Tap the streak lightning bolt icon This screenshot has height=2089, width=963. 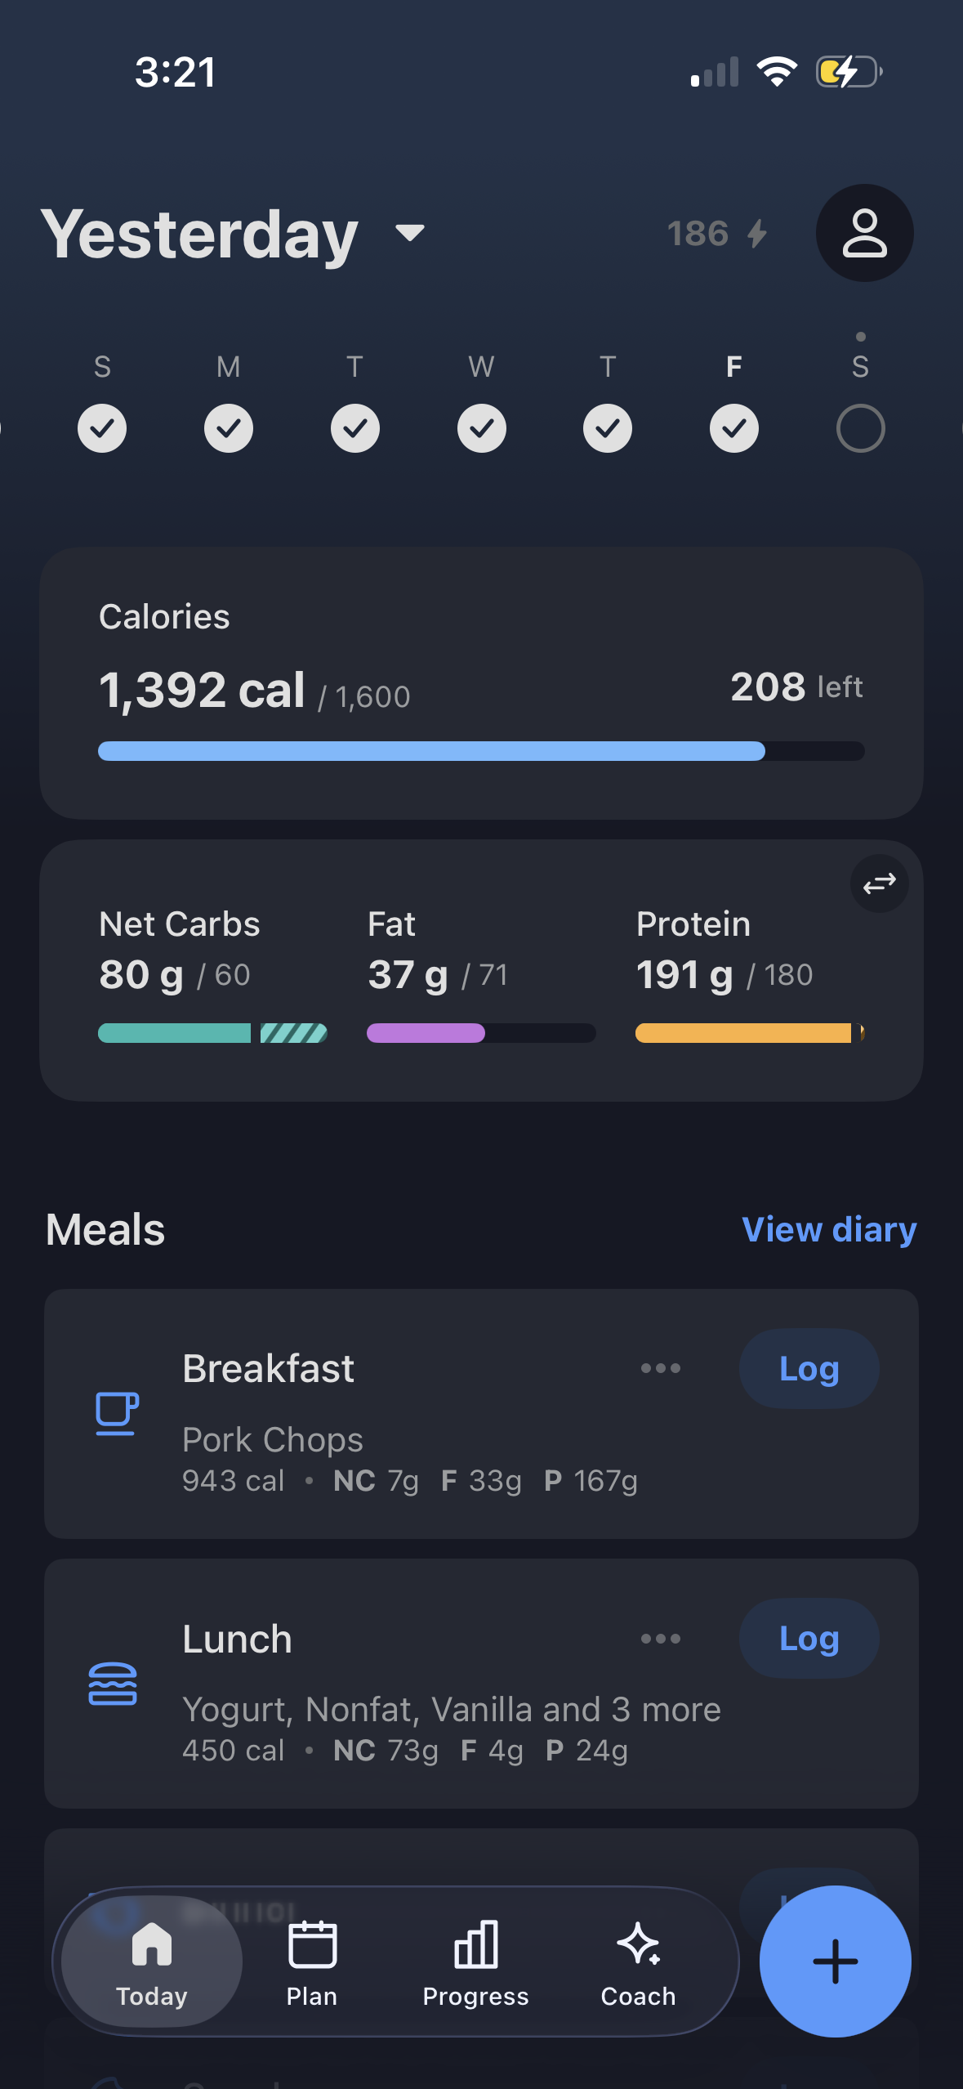coord(757,234)
